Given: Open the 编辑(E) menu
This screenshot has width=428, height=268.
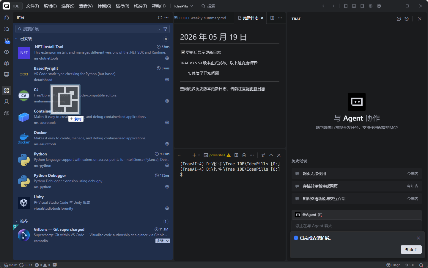Looking at the screenshot, I should [50, 6].
